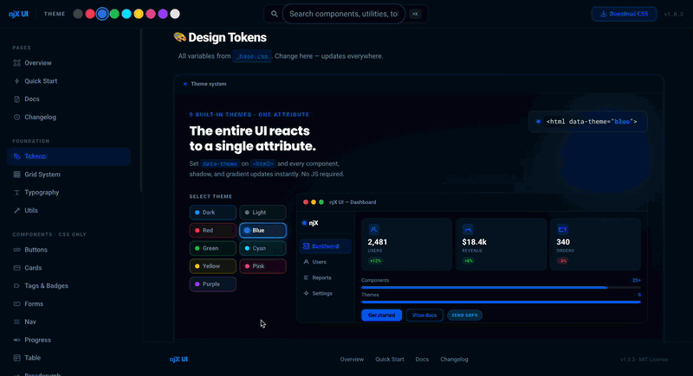This screenshot has width=693, height=376.
Task: Open the Forms components page
Action: (x=68, y=304)
